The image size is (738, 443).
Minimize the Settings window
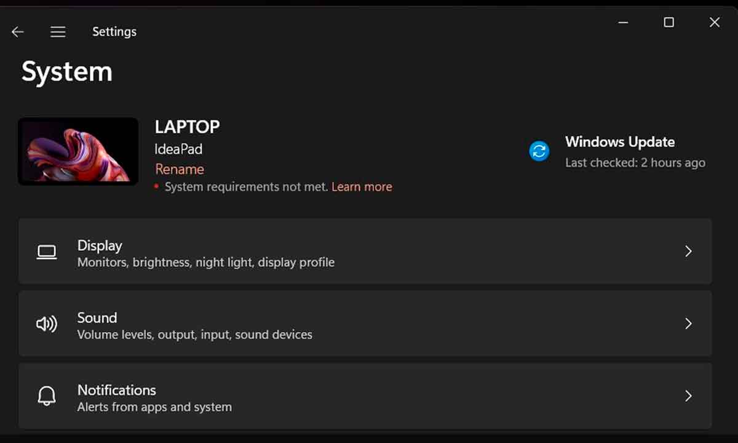(622, 22)
